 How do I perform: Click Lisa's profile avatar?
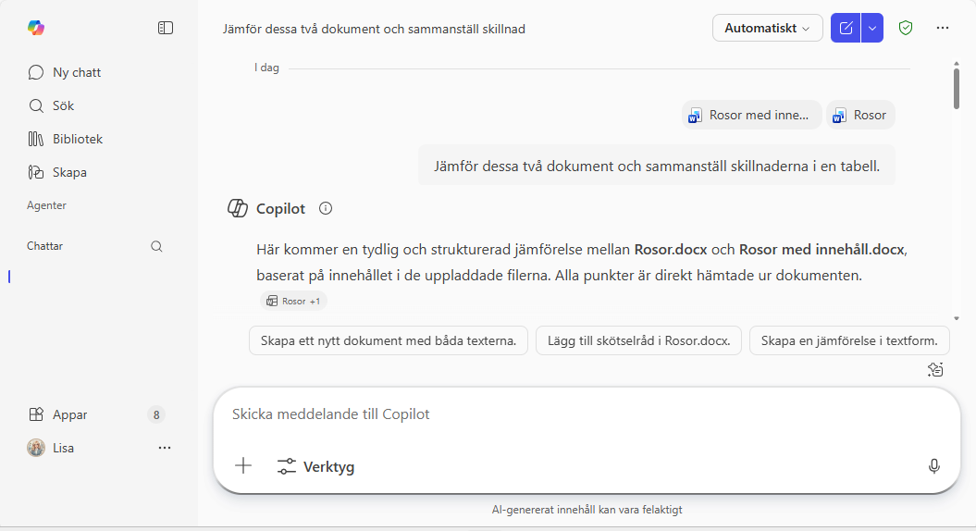[x=36, y=449]
